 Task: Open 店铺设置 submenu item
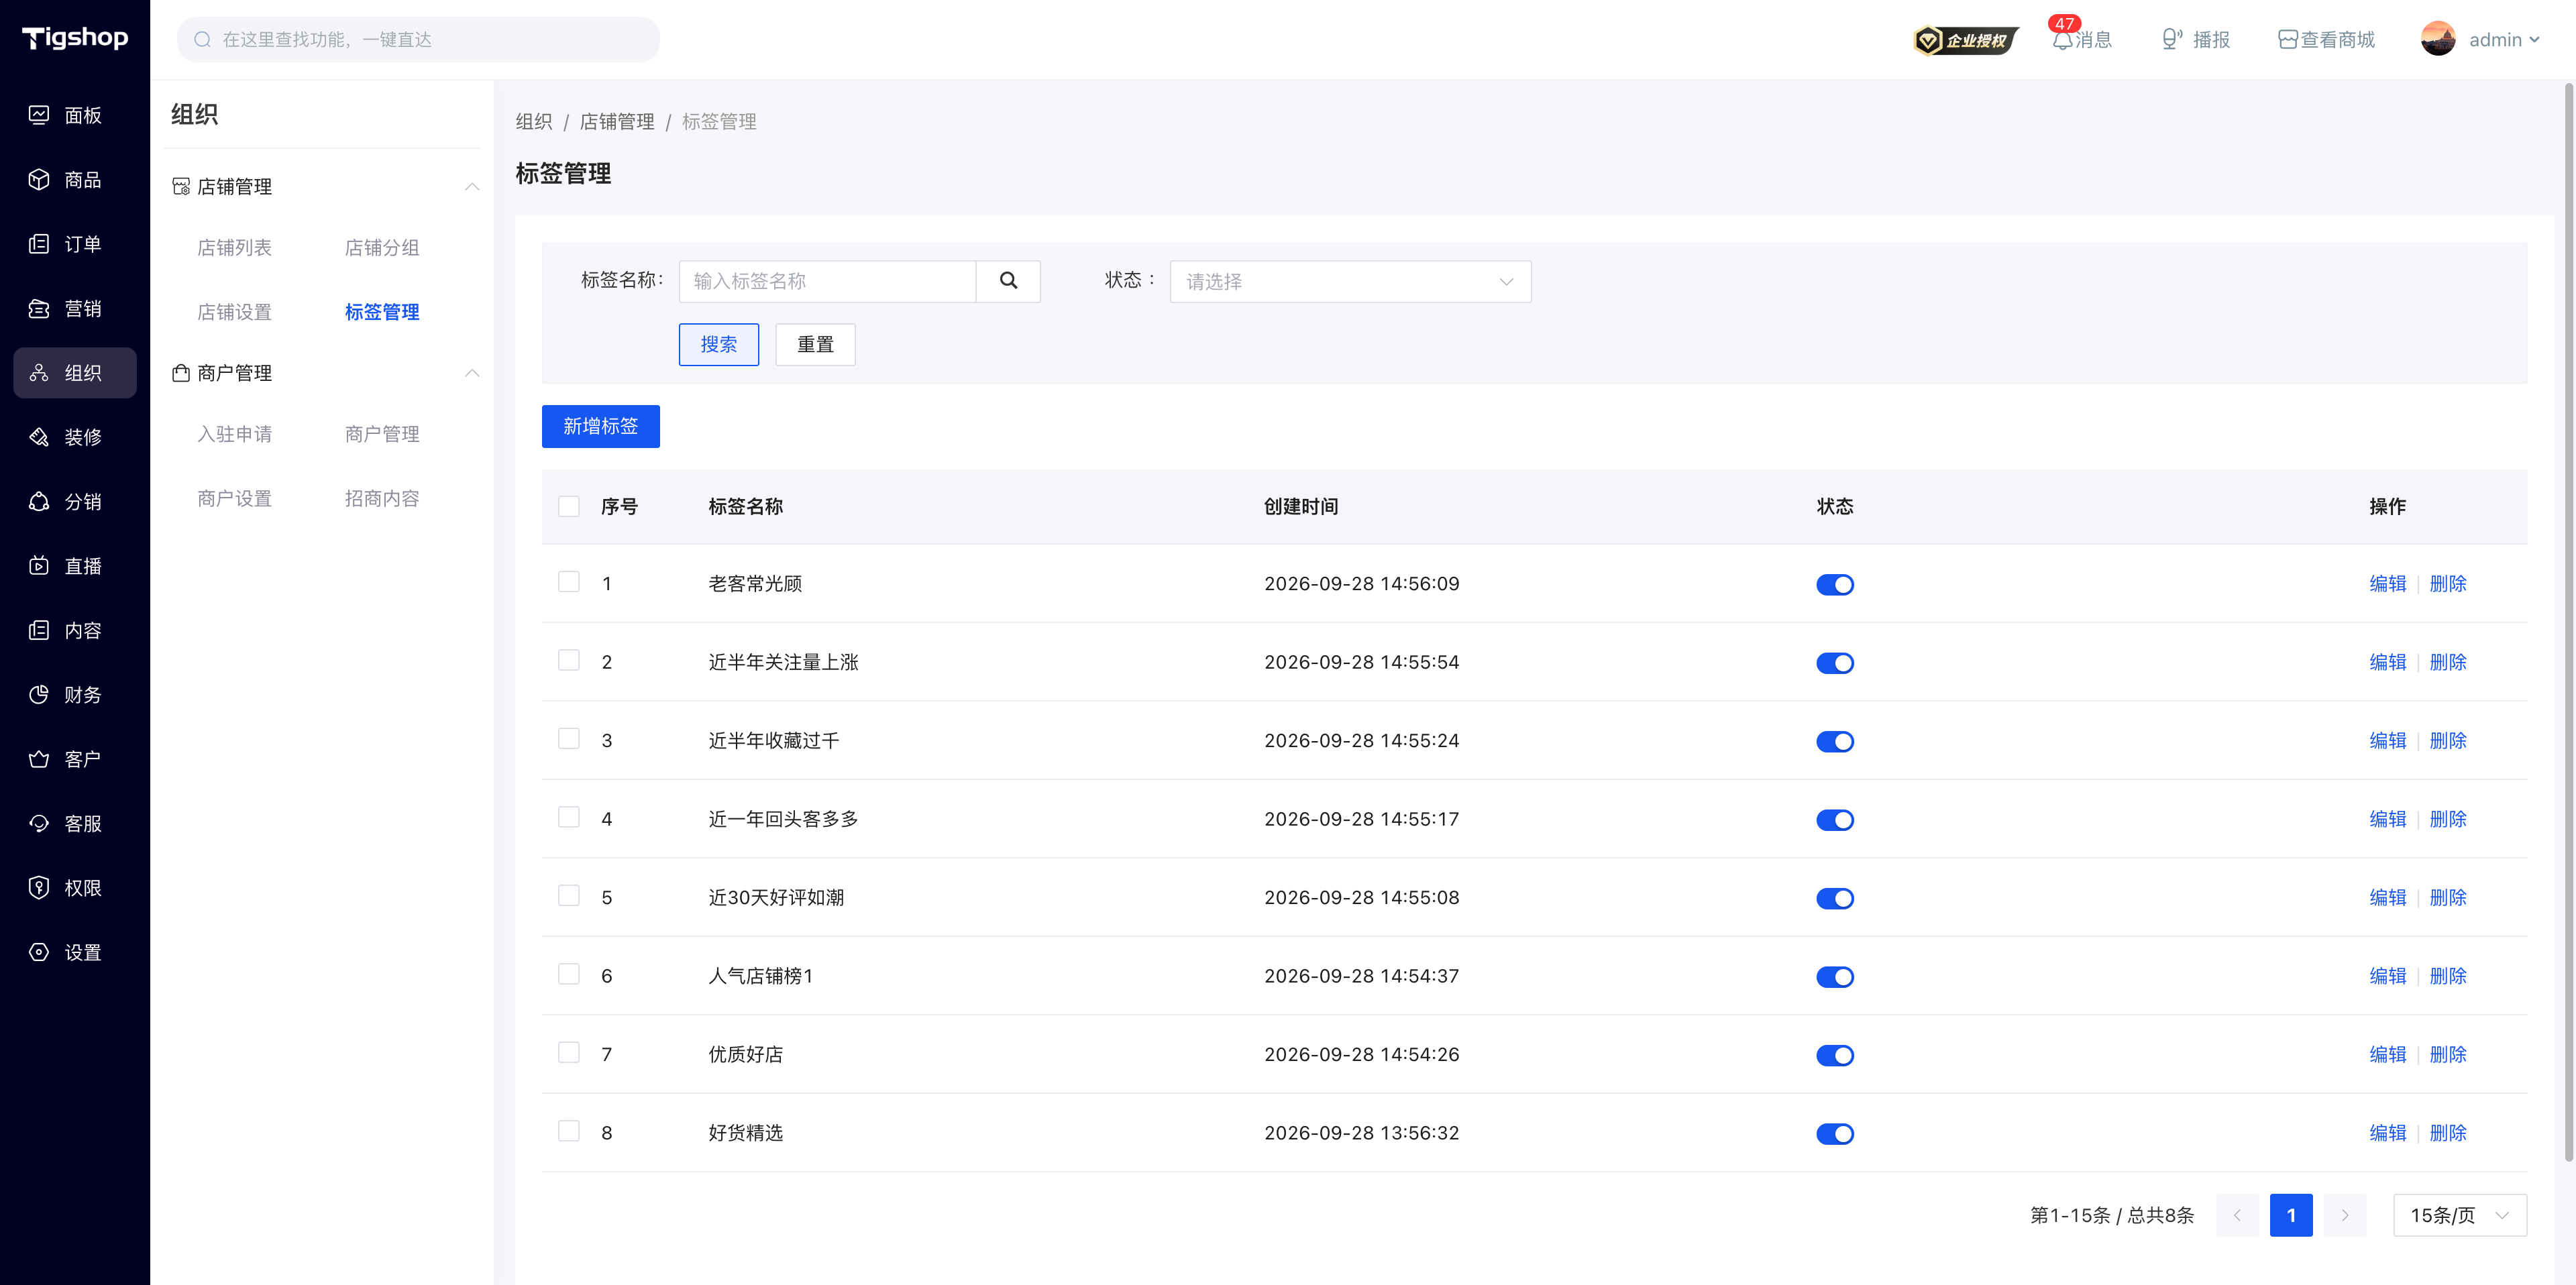tap(234, 312)
